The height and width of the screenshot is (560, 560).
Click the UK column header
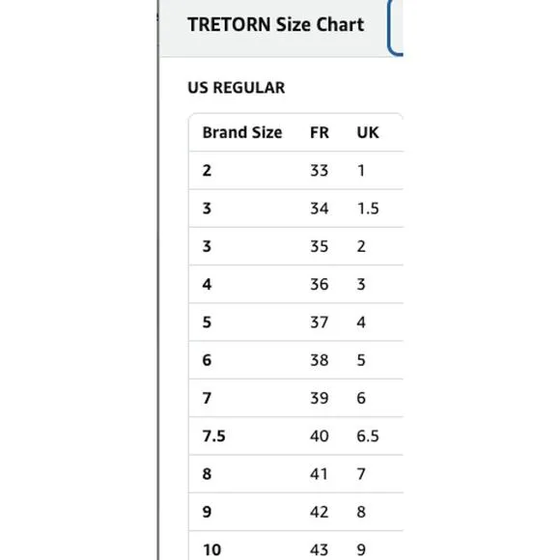[368, 132]
